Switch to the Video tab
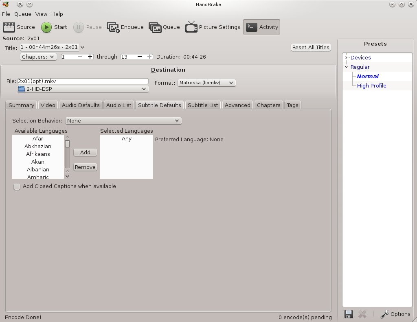The width and height of the screenshot is (417, 322). [48, 105]
